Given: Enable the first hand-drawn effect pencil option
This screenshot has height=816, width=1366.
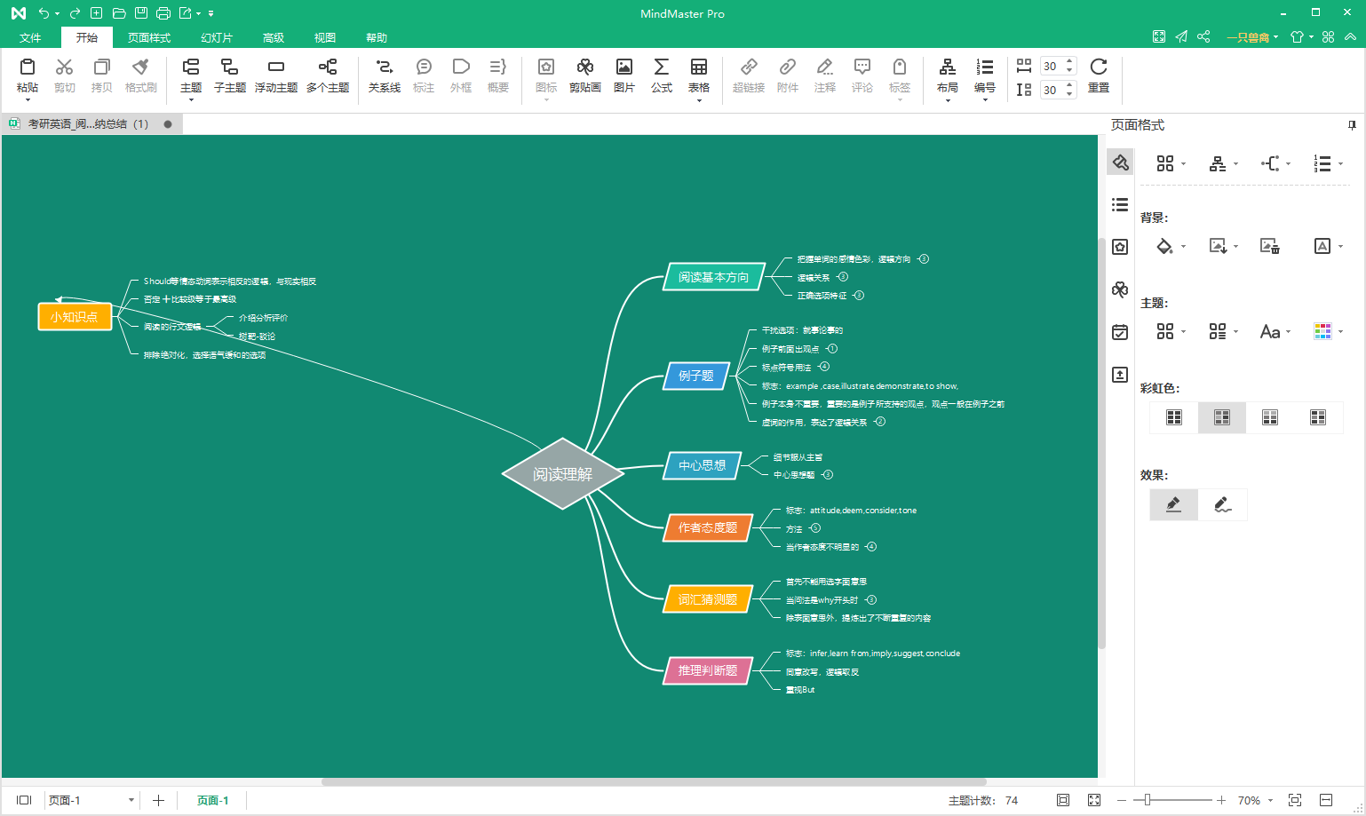Looking at the screenshot, I should click(1173, 504).
